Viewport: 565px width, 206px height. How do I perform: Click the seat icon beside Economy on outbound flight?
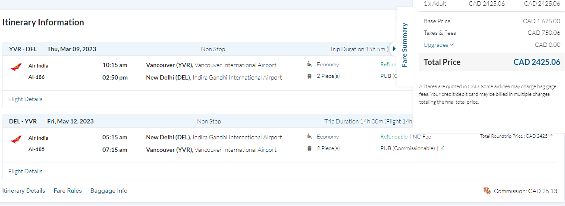(309, 64)
